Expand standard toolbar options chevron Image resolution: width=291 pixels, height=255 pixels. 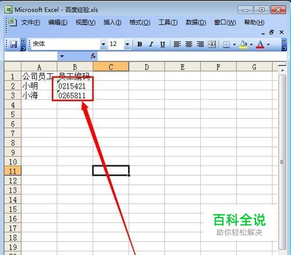tap(23, 44)
